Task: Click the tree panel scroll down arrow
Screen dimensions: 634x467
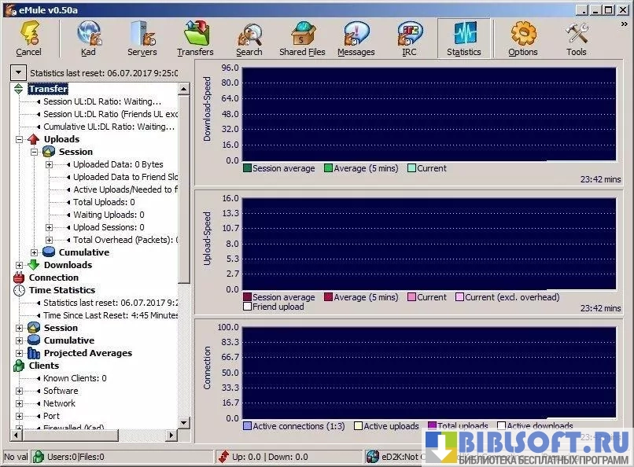Action: (184, 423)
